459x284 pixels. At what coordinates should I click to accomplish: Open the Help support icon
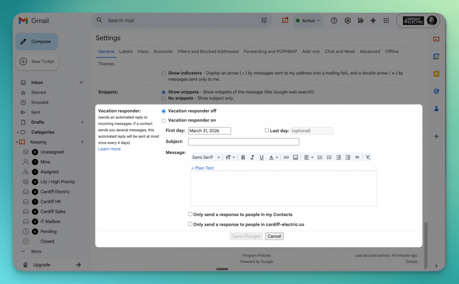pyautogui.click(x=334, y=21)
